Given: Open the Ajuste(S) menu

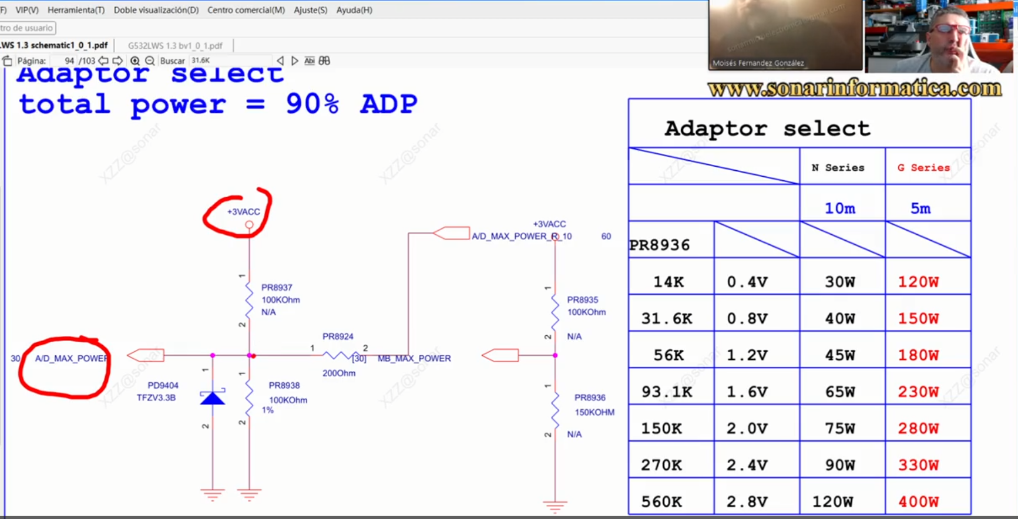Looking at the screenshot, I should point(311,10).
